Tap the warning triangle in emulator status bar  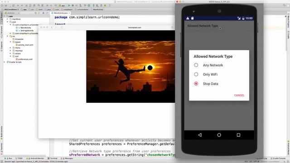(x=188, y=18)
